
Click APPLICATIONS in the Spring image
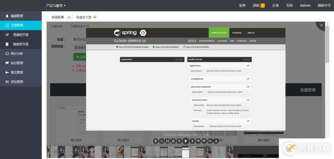[x=219, y=33]
